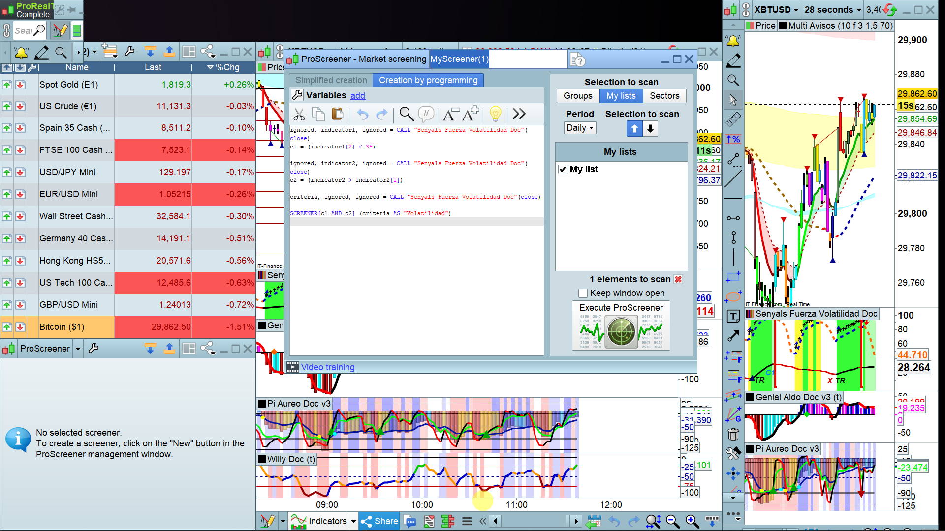The width and height of the screenshot is (945, 531).
Task: Increase editor font size with A+ icon
Action: point(470,114)
